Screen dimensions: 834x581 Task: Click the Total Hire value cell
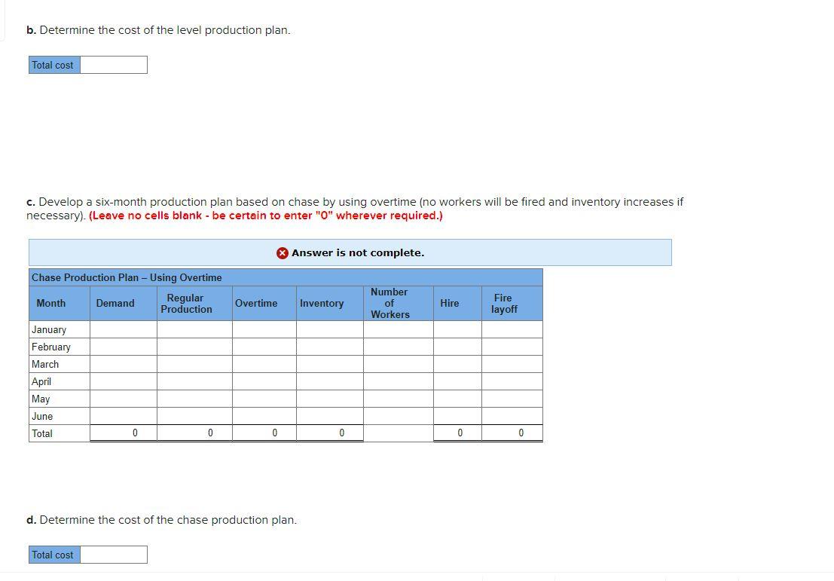click(457, 433)
